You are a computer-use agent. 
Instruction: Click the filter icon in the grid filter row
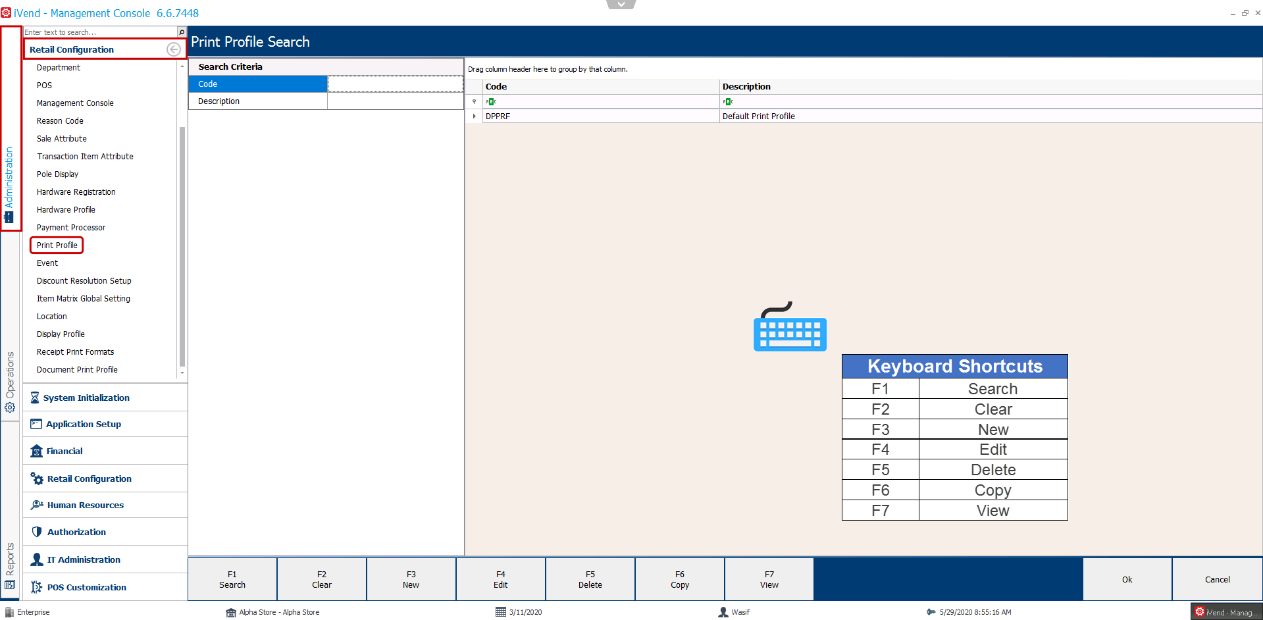[x=474, y=101]
